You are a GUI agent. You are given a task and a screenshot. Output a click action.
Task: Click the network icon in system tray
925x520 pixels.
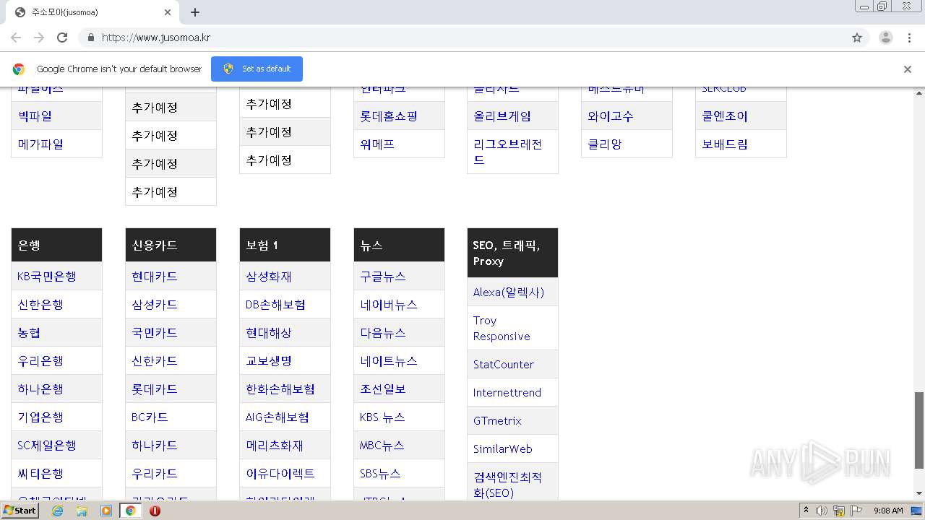tap(839, 511)
